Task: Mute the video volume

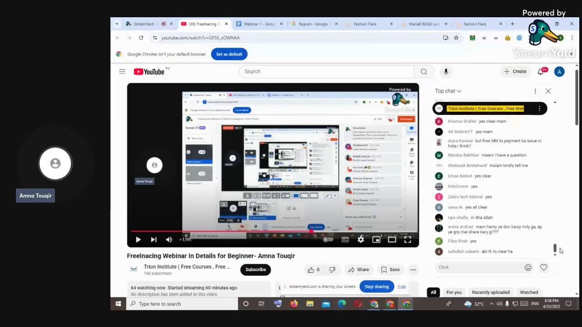Action: pos(169,239)
